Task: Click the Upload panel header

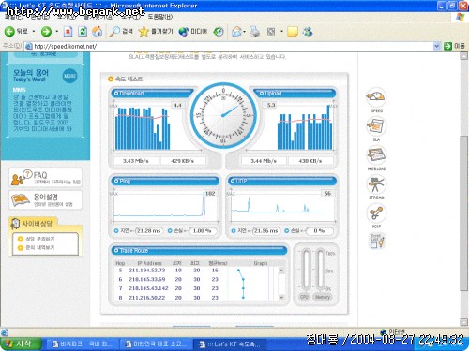Action: [x=295, y=93]
